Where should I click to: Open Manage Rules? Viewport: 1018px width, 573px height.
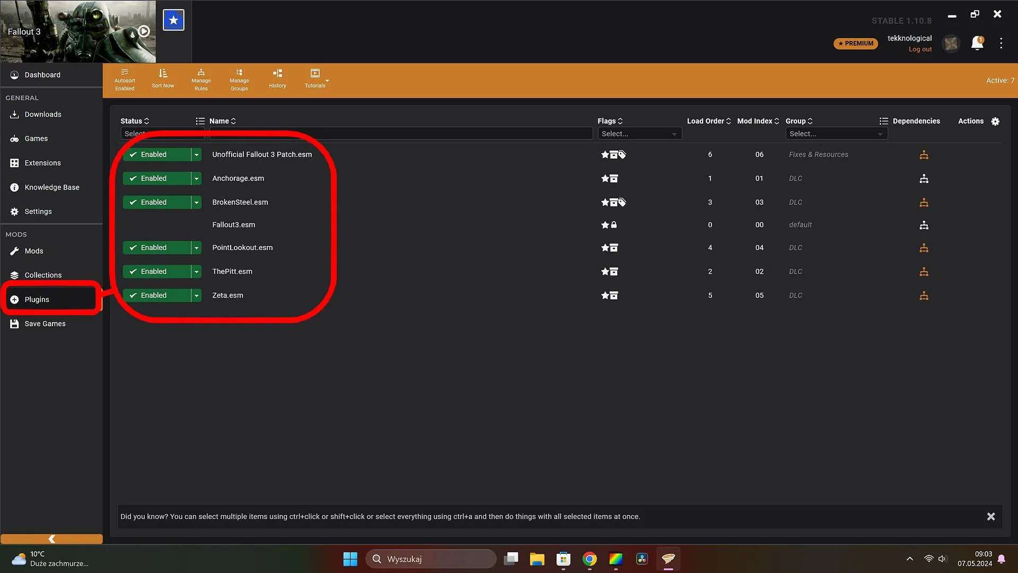[201, 80]
